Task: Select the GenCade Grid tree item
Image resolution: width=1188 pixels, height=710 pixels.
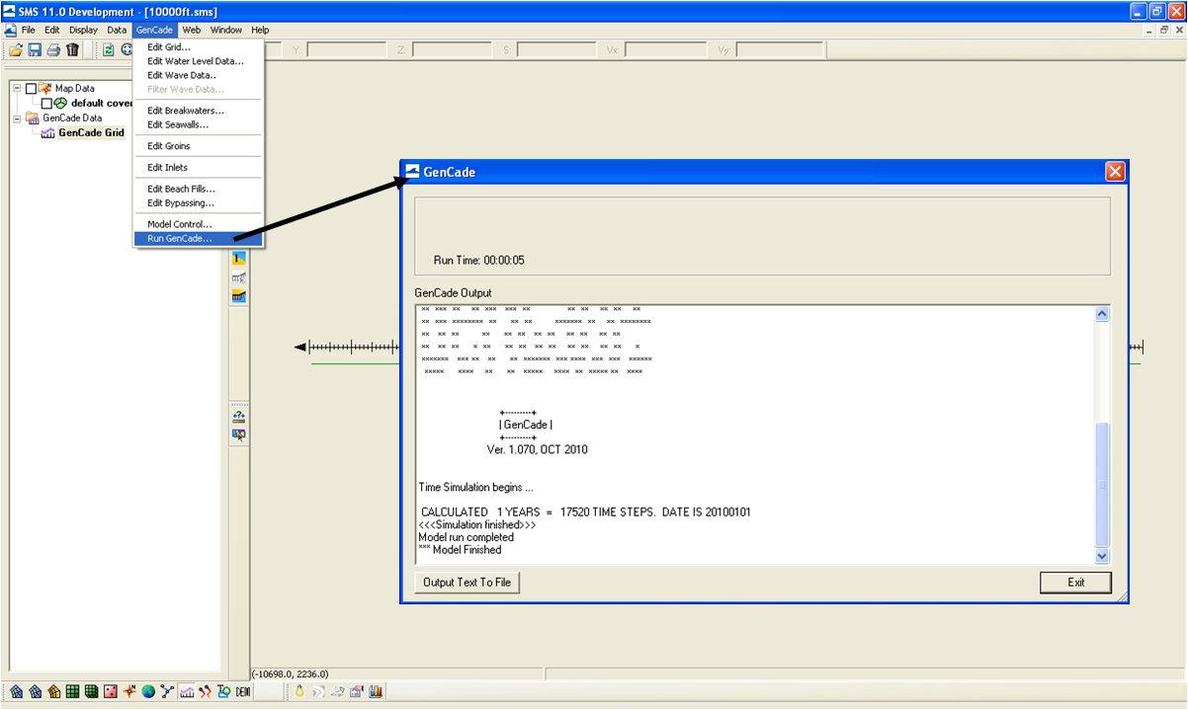Action: pyautogui.click(x=91, y=132)
